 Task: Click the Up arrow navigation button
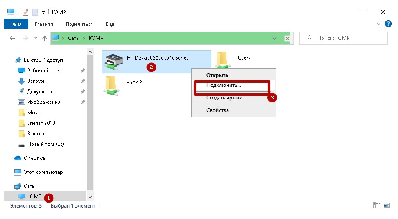tap(44, 39)
